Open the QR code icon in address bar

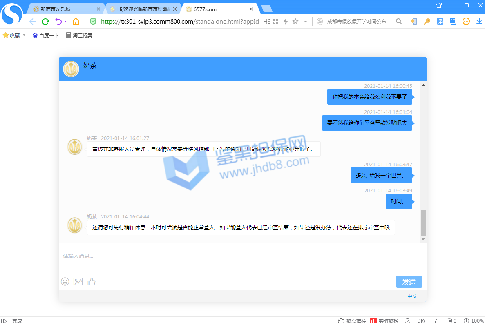click(x=275, y=22)
